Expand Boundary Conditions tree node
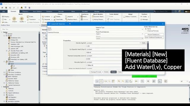This screenshot has width=190, height=106. (x=4, y=74)
